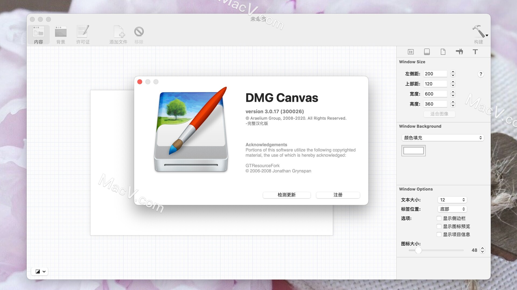Image resolution: width=517 pixels, height=290 pixels.
Task: Click the 图标大小 slider handle
Action: (418, 250)
